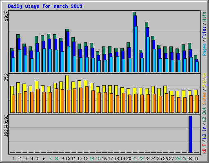Click day 31 on the x-axis
The image size is (209, 163).
coord(196,159)
